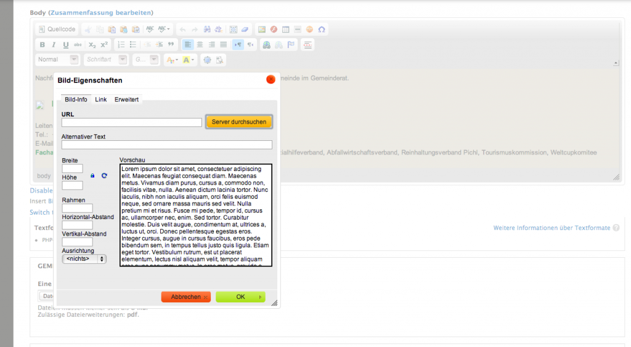
Task: Click the insert table toolbar icon
Action: [285, 29]
